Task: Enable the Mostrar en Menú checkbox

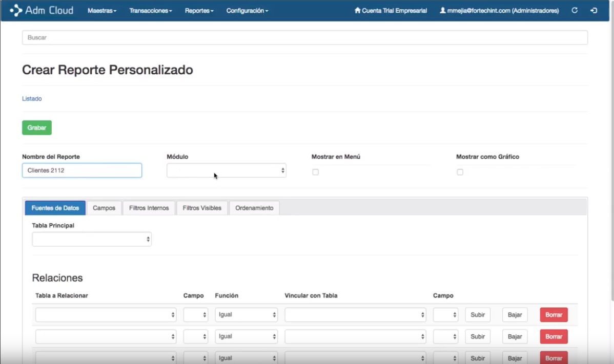Action: pos(315,172)
